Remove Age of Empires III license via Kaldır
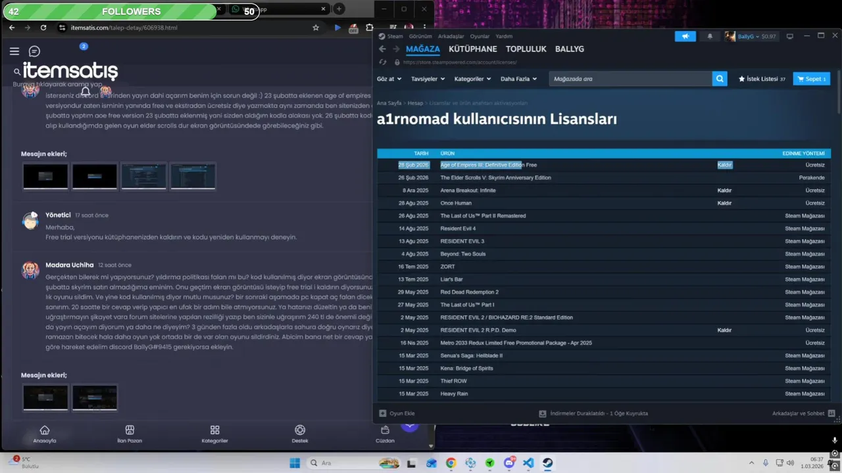Image resolution: width=842 pixels, height=473 pixels. (x=724, y=165)
